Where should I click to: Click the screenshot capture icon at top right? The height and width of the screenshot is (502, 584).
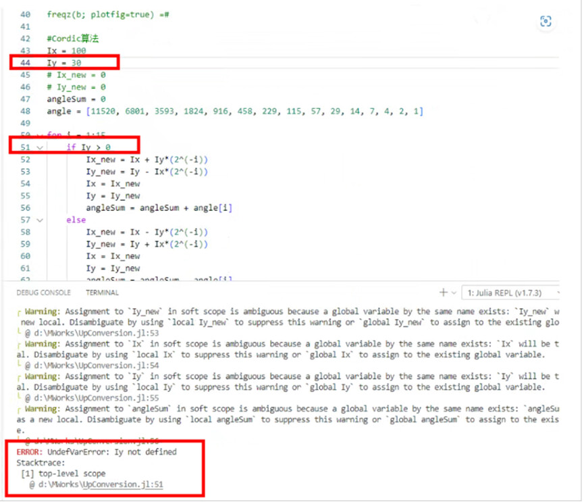[x=546, y=21]
